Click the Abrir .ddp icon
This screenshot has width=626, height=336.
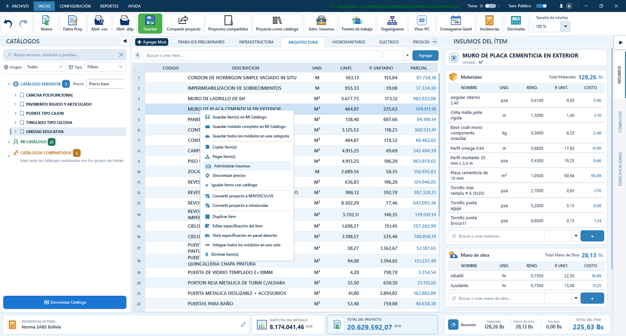coord(125,23)
